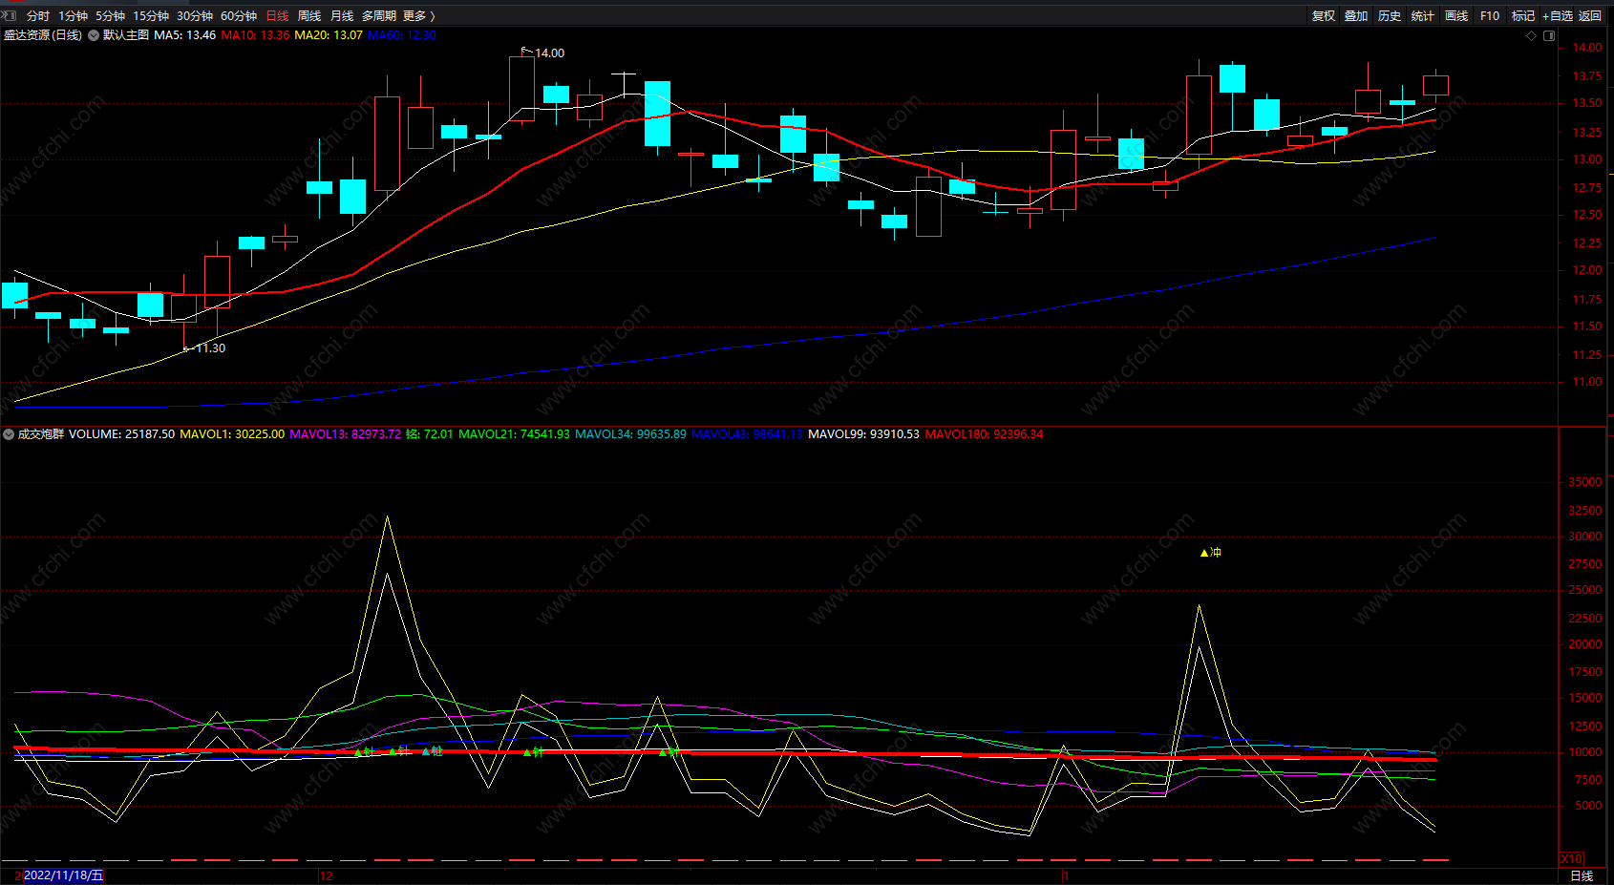Image resolution: width=1614 pixels, height=885 pixels.
Task: Click the 2022/11/18 date label on timeline
Action: [x=63, y=875]
